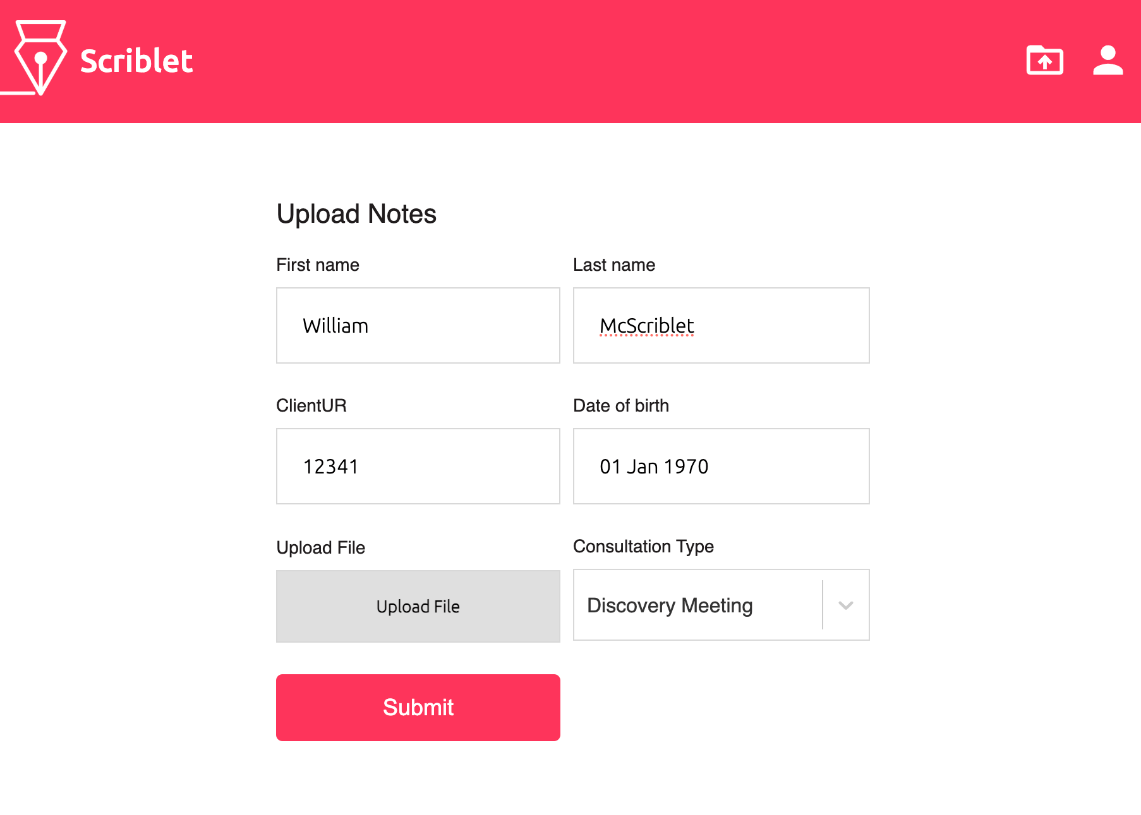This screenshot has height=815, width=1141.
Task: Click the gray Upload File button
Action: click(x=418, y=606)
